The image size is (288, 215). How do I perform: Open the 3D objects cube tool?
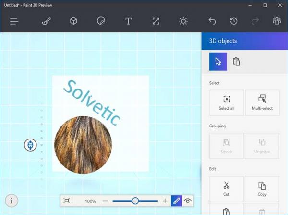[73, 21]
